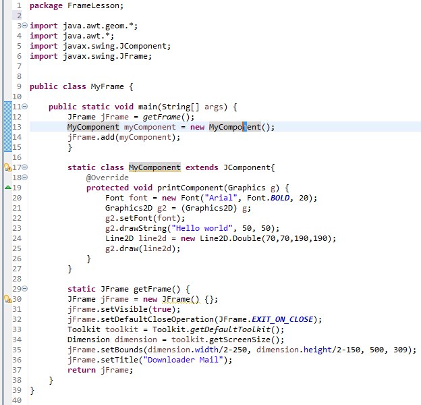
Task: Collapse the MyComponent class fold at line 17
Action: [24, 167]
